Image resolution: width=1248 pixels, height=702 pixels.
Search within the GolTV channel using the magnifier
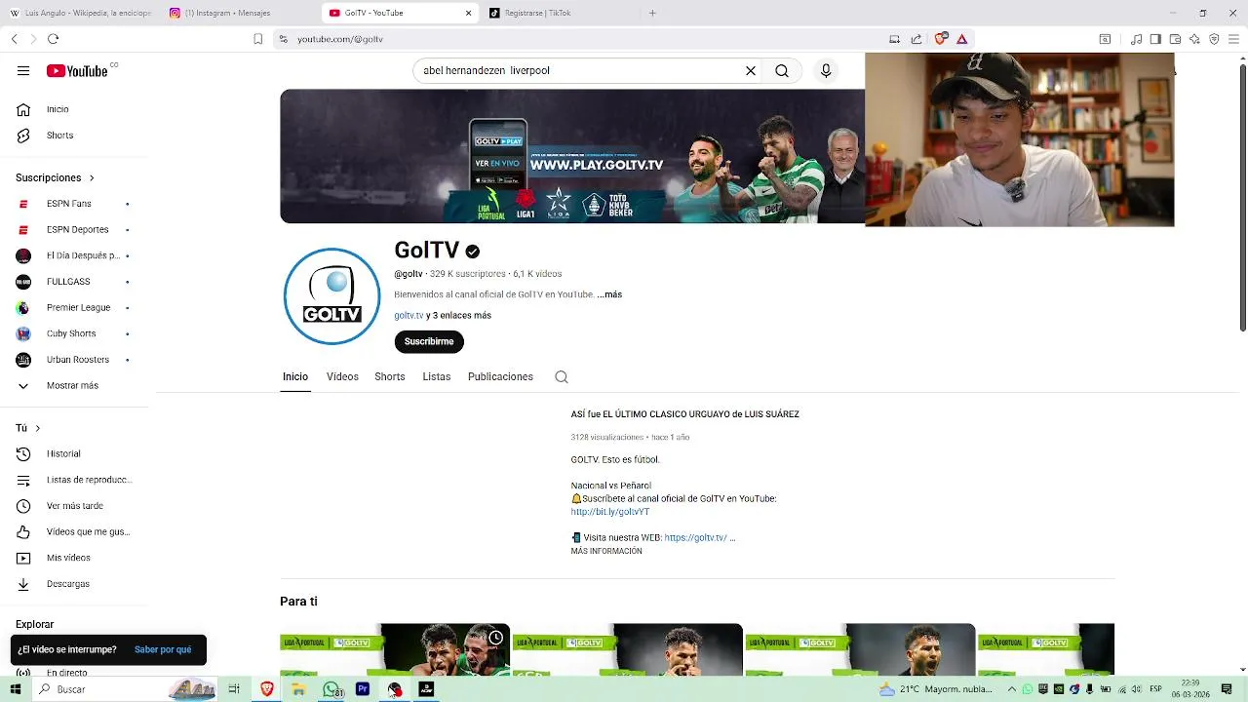point(561,377)
